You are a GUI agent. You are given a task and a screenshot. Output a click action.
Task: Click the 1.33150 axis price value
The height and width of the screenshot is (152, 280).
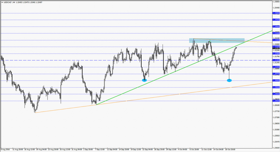pyautogui.click(x=276, y=38)
